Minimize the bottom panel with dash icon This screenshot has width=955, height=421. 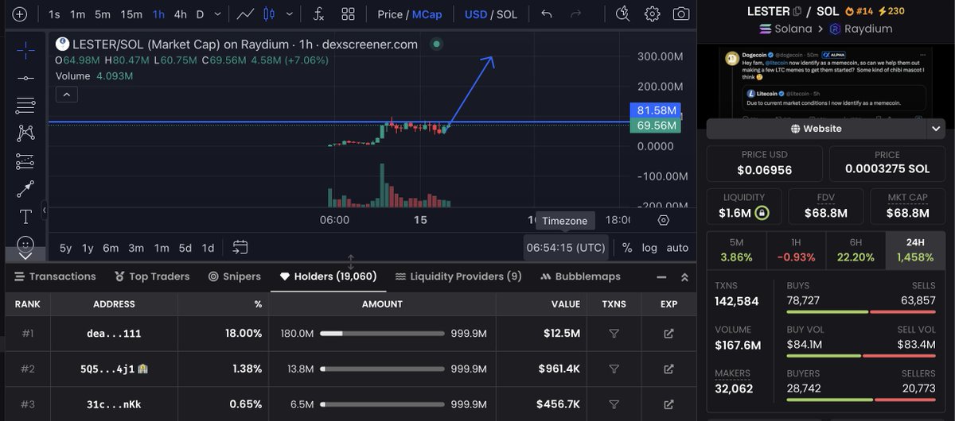coord(661,277)
